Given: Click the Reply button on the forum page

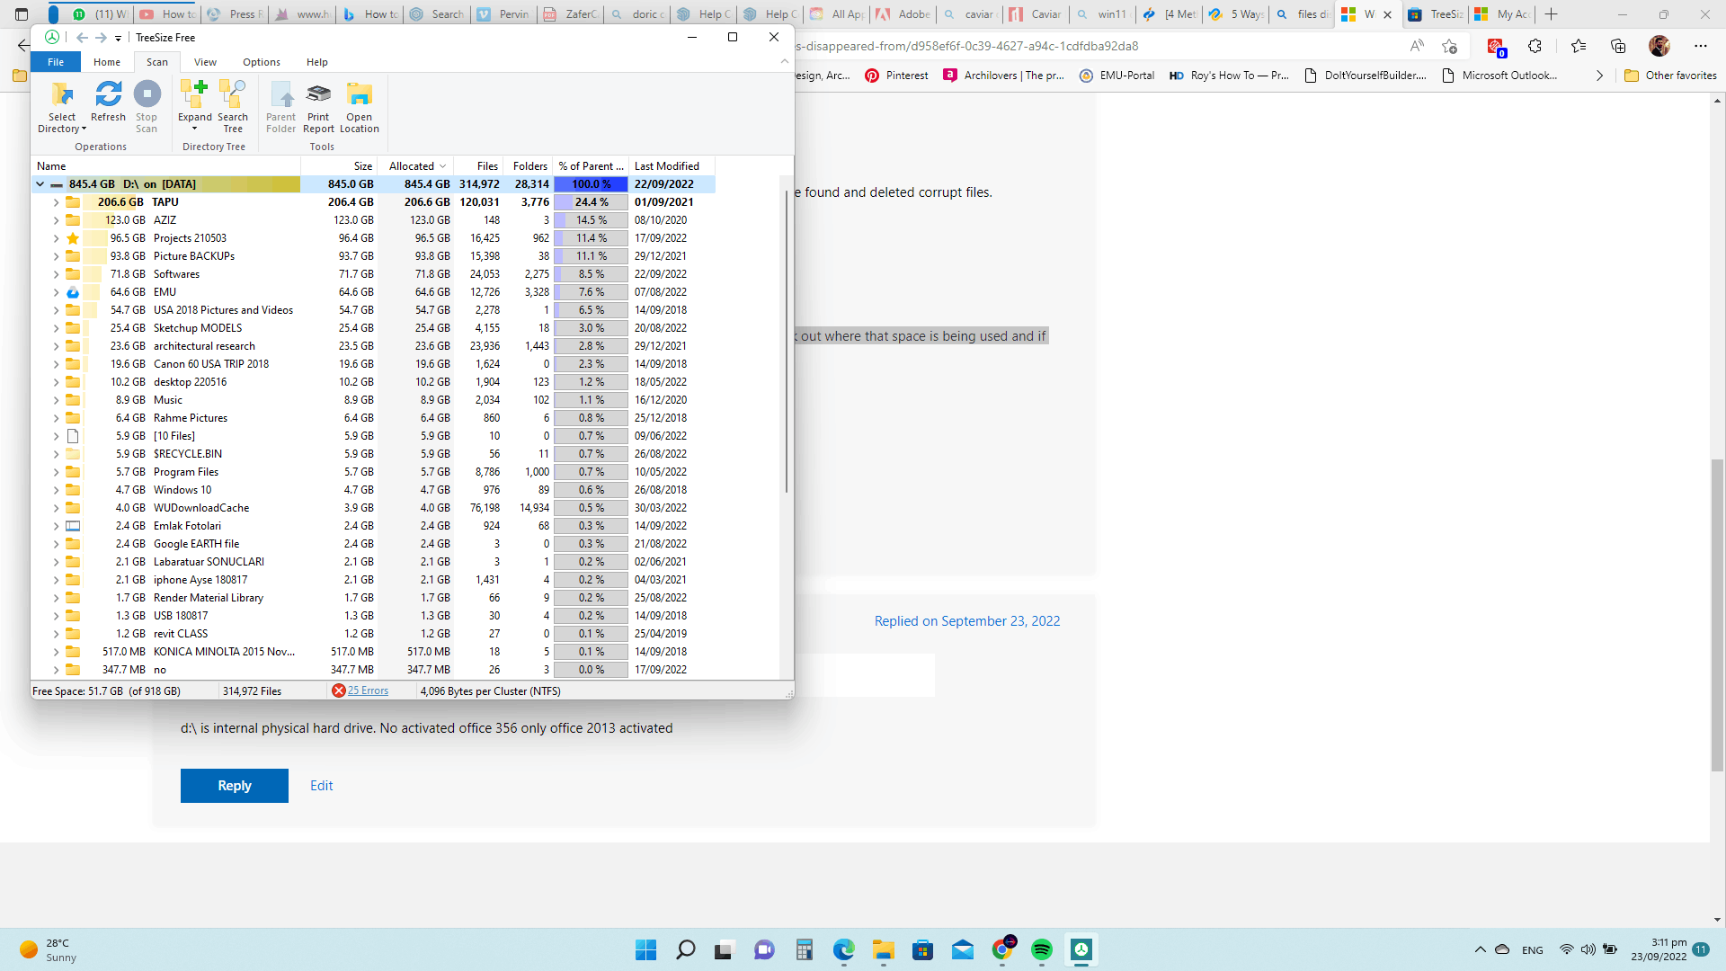Looking at the screenshot, I should pyautogui.click(x=235, y=786).
